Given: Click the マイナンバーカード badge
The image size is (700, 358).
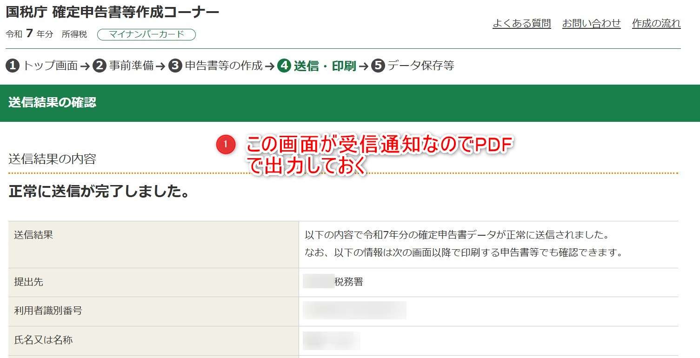Looking at the screenshot, I should click(146, 34).
